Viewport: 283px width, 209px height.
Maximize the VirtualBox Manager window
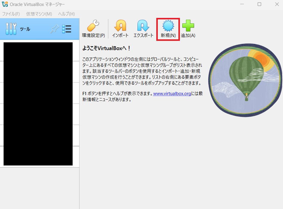(x=259, y=4)
